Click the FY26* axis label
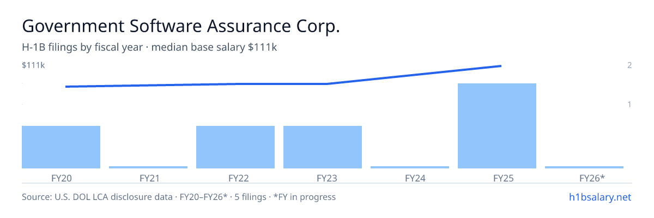 click(584, 178)
